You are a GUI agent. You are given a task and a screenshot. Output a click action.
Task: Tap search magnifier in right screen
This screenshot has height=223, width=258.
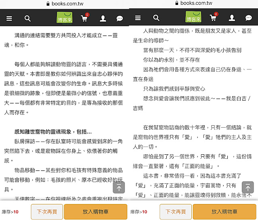coord(156,18)
